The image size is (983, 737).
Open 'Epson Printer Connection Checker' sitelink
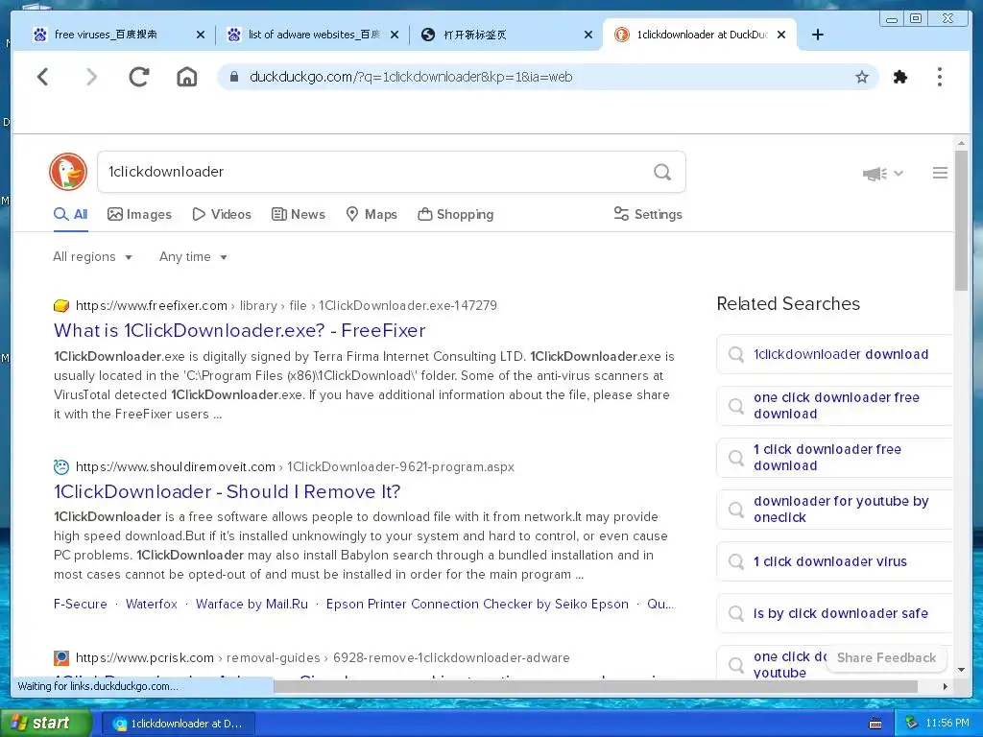(x=477, y=605)
